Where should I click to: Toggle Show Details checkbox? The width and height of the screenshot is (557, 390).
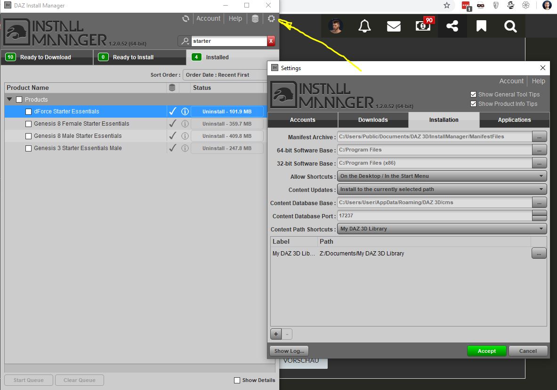click(237, 381)
